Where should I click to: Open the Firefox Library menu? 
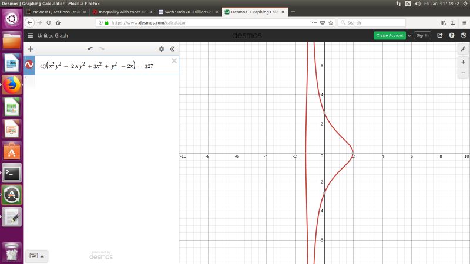(x=444, y=23)
